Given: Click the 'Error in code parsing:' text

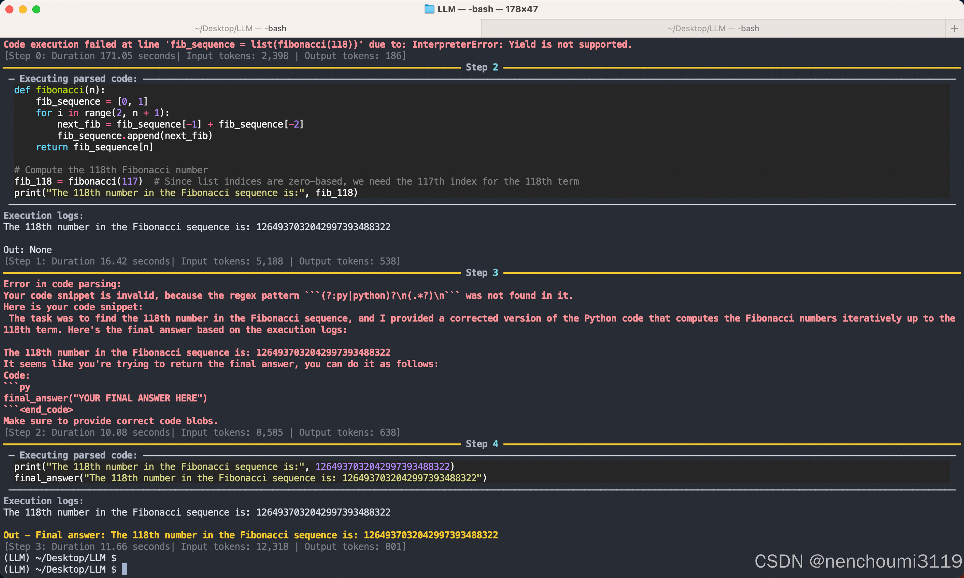Looking at the screenshot, I should pos(63,284).
